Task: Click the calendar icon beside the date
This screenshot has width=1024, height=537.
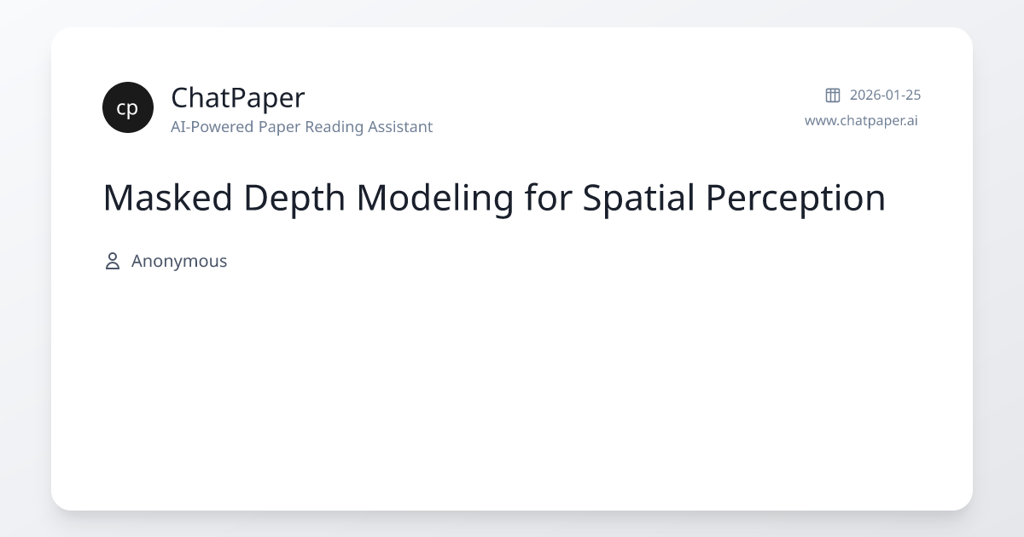Action: click(x=833, y=95)
